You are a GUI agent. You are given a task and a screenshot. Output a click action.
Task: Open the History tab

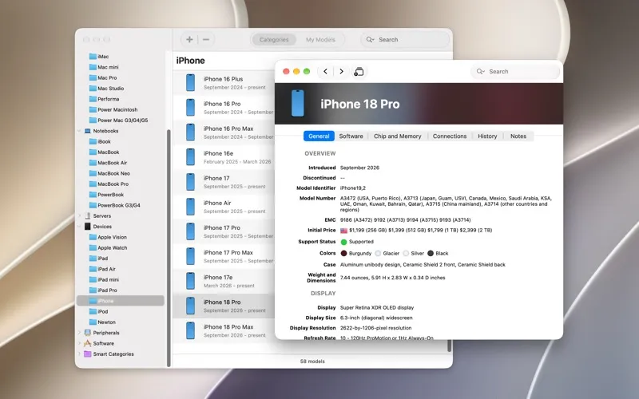coord(487,136)
